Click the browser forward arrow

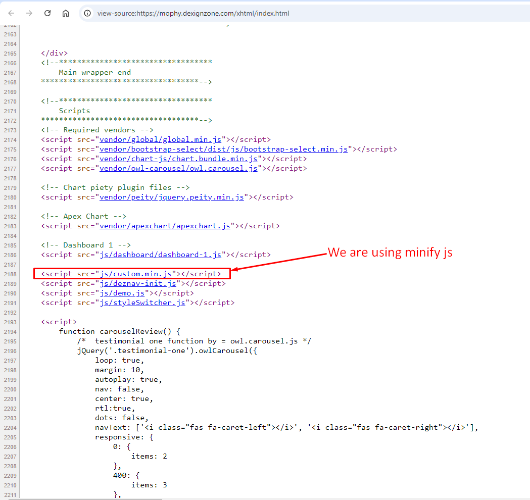[x=29, y=13]
